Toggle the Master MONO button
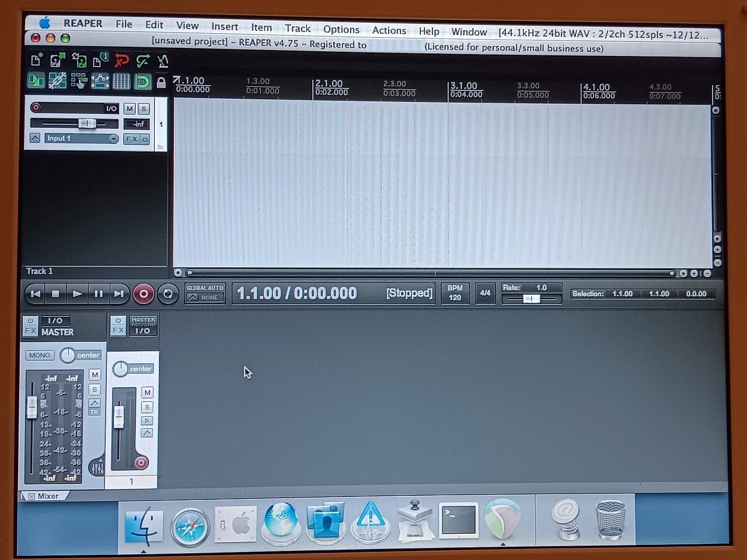The height and width of the screenshot is (560, 747). click(x=40, y=355)
